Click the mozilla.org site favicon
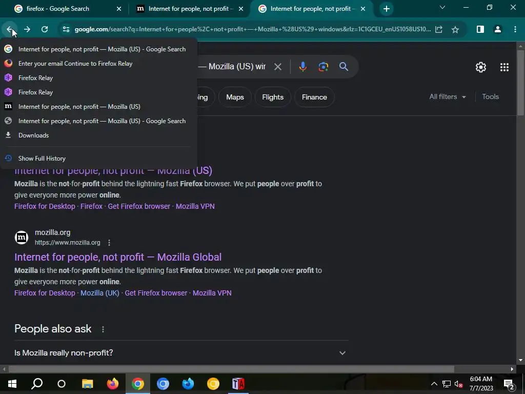 22,238
